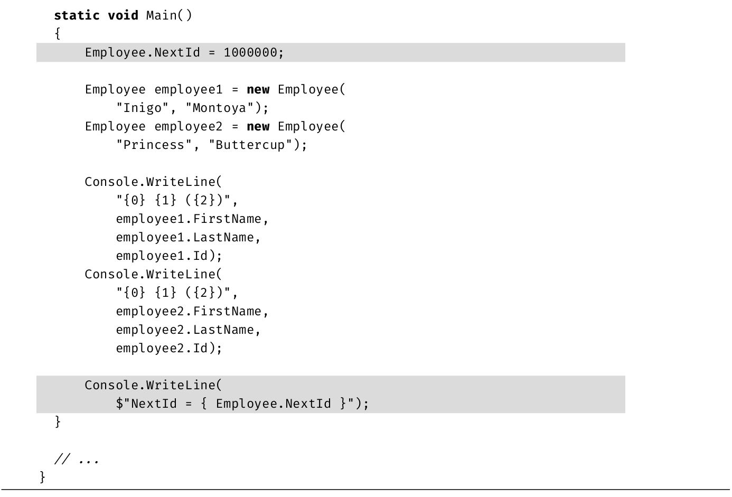Click the // ... comment line
Image resolution: width=732 pixels, height=497 pixels.
(x=77, y=460)
